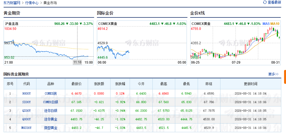
Task: Click 迷你黄金 change amount -46.25
Action: click(x=99, y=119)
